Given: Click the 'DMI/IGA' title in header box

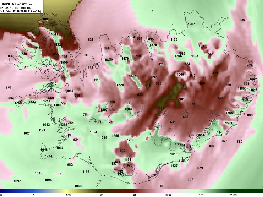Looking at the screenshot, I should (x=7, y=4).
